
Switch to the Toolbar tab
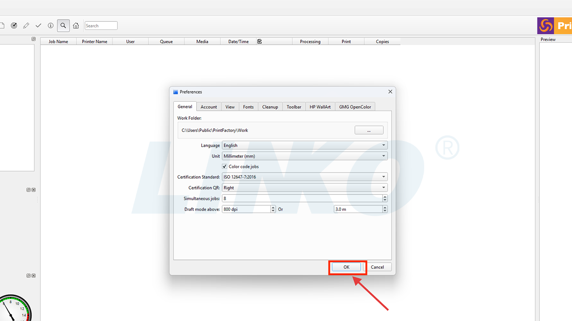point(294,107)
